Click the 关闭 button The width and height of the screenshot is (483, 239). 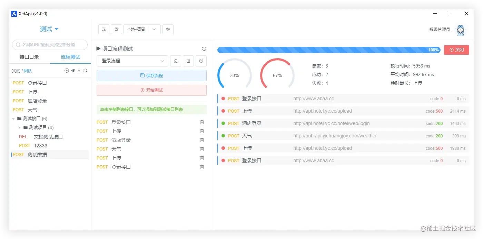coord(456,50)
